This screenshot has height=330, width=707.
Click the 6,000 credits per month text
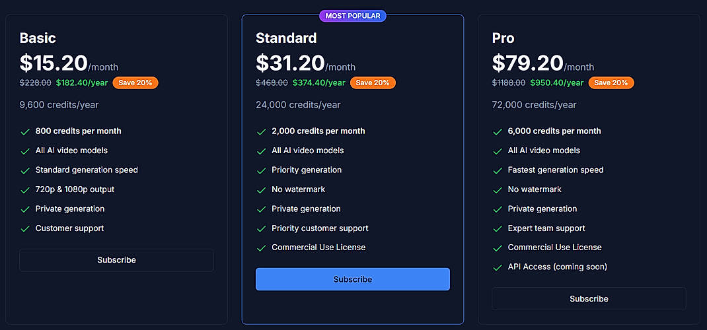[x=554, y=131]
